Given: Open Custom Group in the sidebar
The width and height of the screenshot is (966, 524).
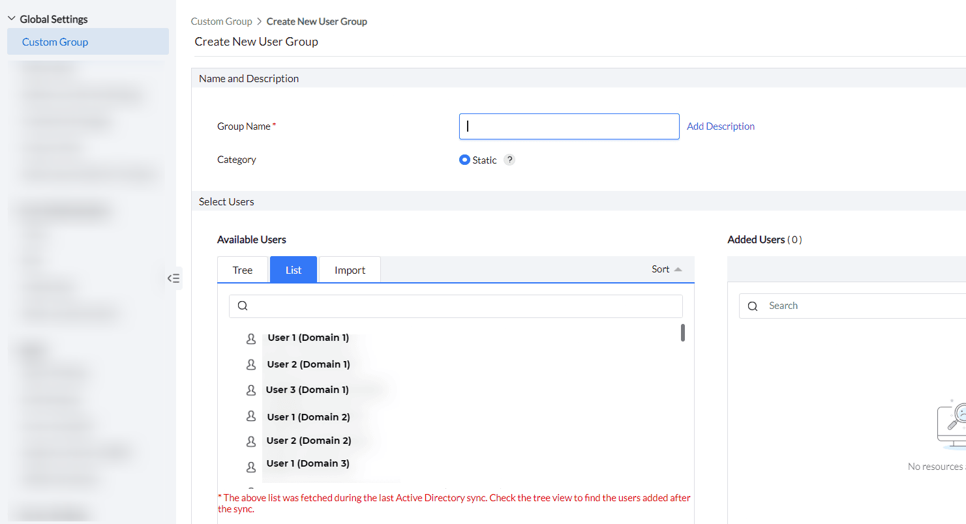Looking at the screenshot, I should click(x=55, y=42).
